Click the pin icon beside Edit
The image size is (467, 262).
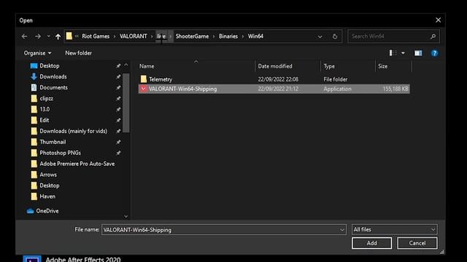[x=118, y=120]
